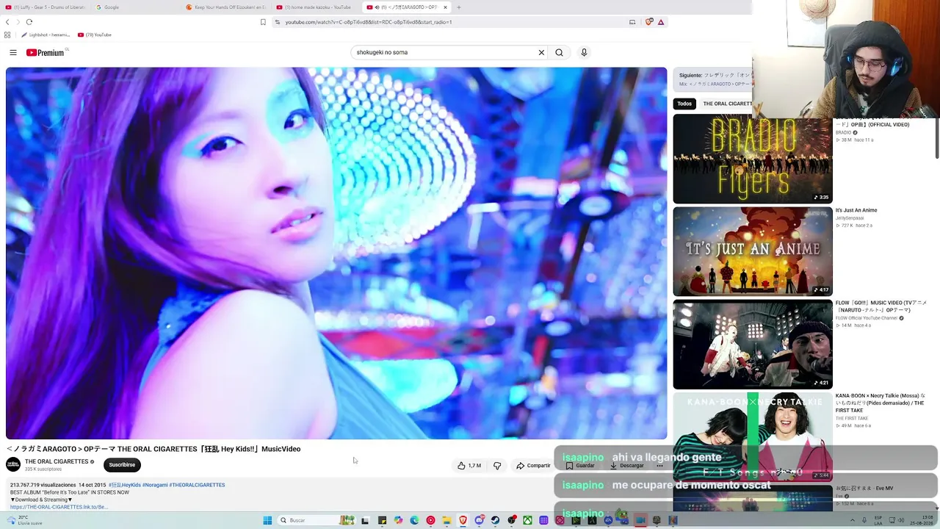Open the video's view count and date description

(58, 485)
